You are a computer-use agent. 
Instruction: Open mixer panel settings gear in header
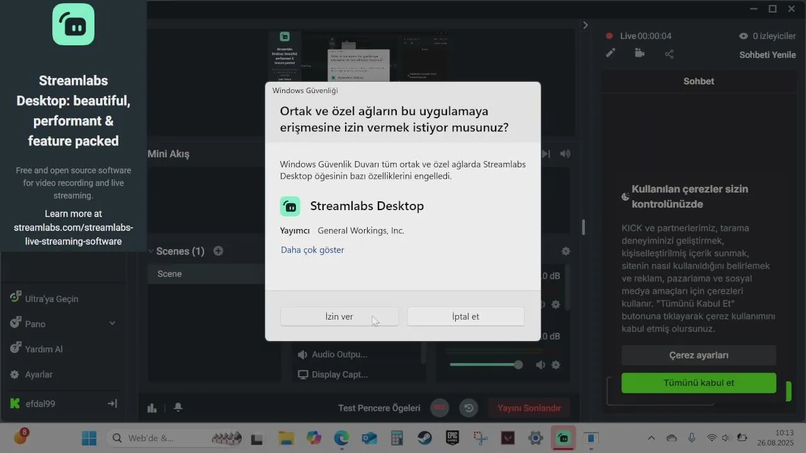click(565, 251)
